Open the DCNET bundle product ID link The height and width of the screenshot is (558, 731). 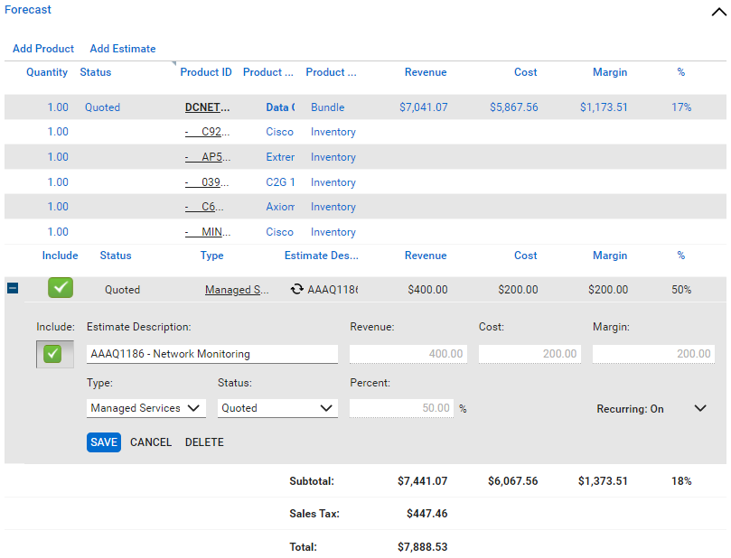[207, 107]
